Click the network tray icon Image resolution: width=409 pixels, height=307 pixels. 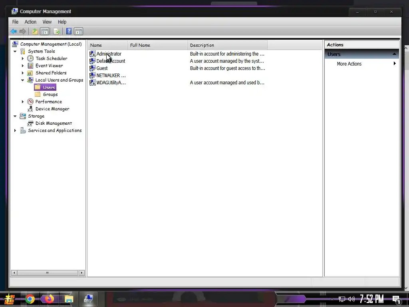[x=341, y=299]
